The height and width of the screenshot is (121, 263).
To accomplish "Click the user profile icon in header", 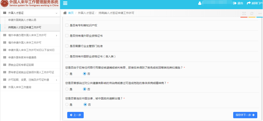I will tap(199, 3).
